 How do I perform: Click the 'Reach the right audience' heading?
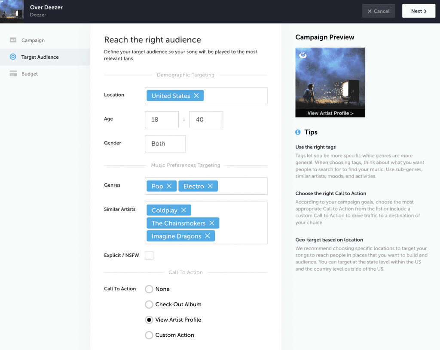click(153, 40)
